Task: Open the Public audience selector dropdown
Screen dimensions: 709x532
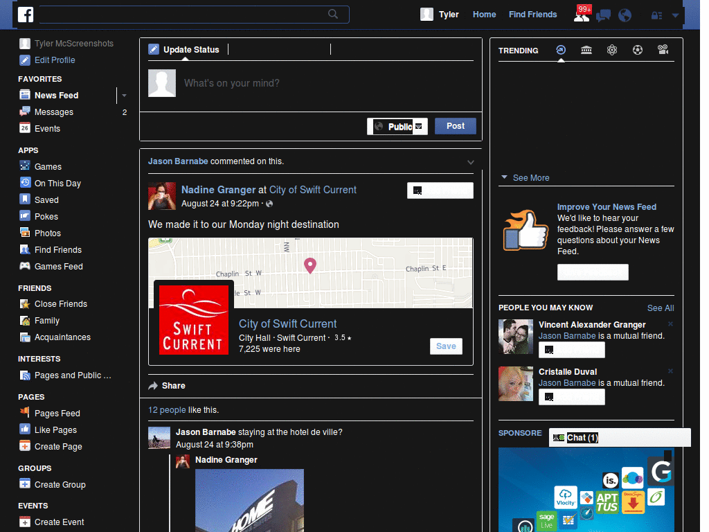Action: (x=397, y=126)
